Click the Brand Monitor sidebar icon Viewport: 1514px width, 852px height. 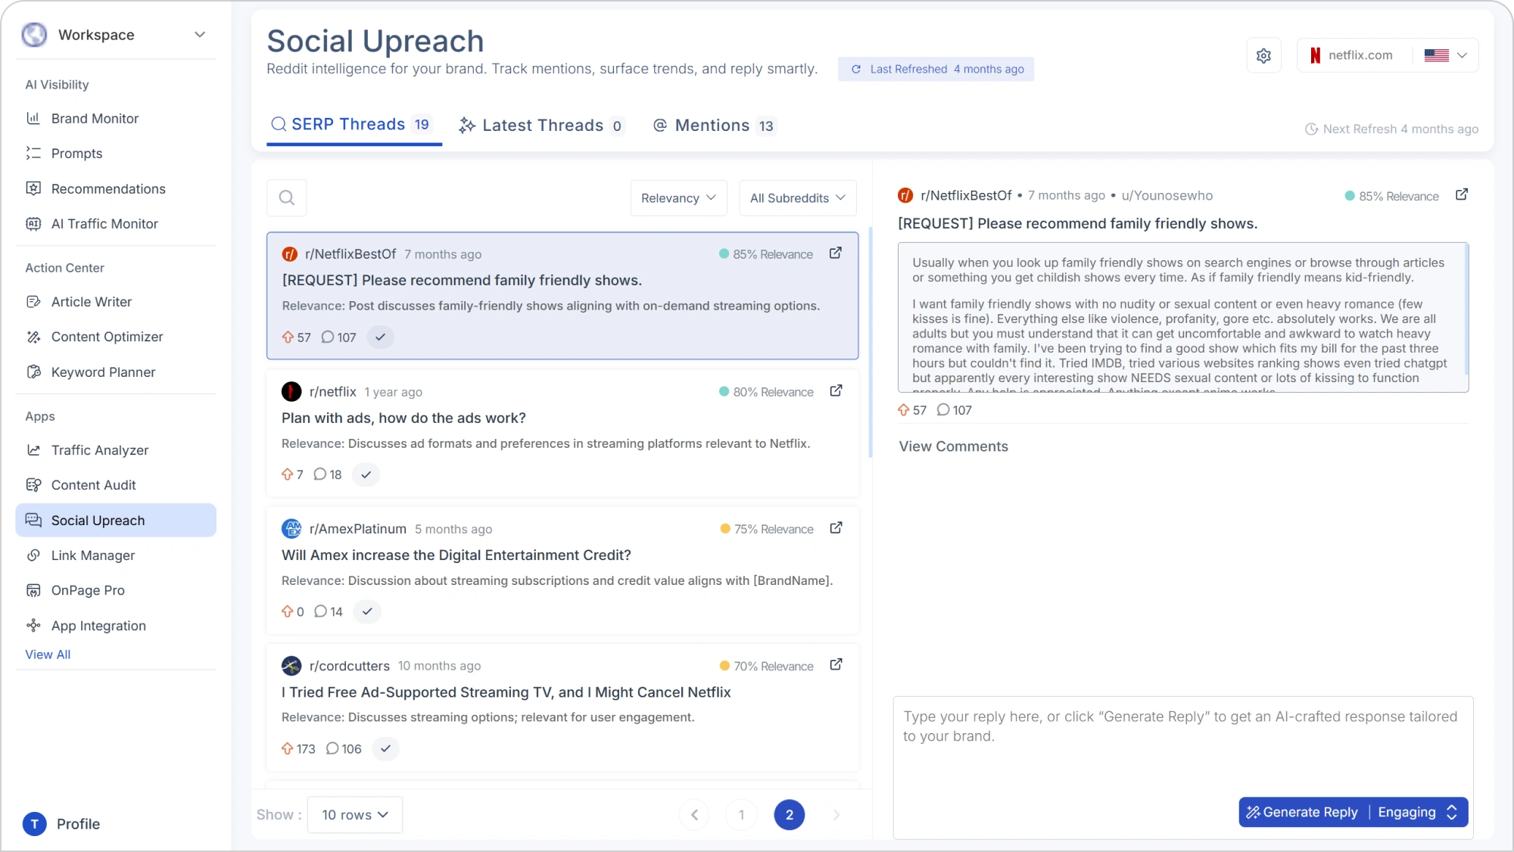[33, 119]
